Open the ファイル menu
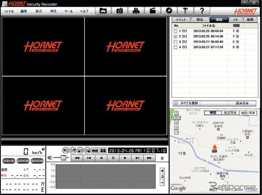 (9, 11)
